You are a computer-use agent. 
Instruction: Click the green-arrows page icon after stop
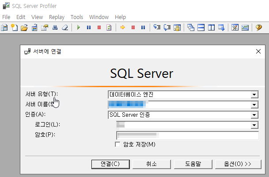point(109,27)
